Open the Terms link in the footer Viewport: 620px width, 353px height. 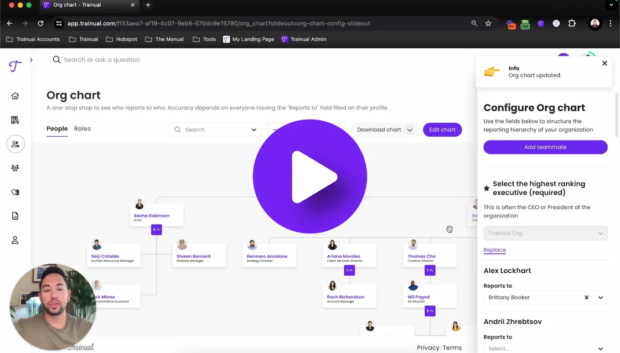pos(452,347)
